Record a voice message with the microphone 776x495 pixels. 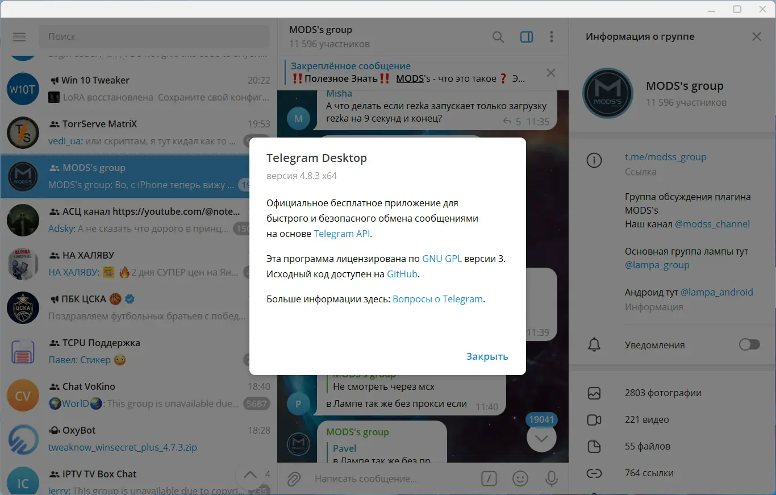pos(551,479)
